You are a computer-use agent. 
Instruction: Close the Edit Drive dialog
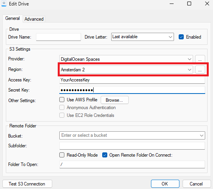pyautogui.click(x=207, y=4)
